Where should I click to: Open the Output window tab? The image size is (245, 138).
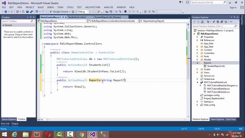(15, 123)
